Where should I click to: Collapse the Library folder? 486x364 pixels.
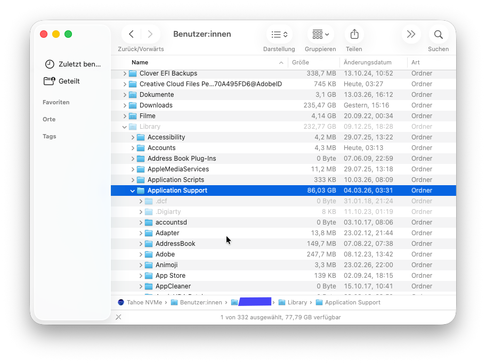click(x=125, y=127)
